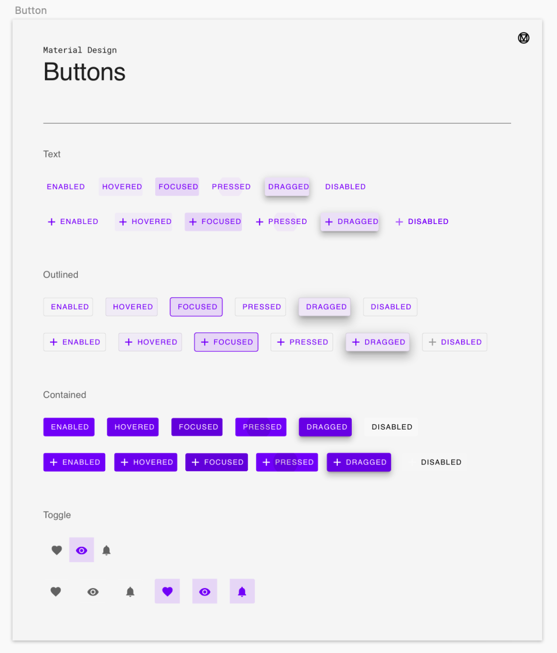The image size is (557, 653).
Task: Toggle the unselected gray eye icon
Action: tap(93, 592)
